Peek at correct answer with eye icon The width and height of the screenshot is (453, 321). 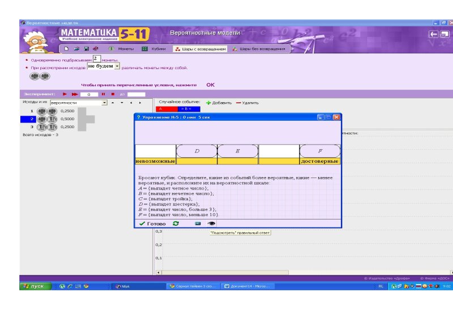click(212, 223)
